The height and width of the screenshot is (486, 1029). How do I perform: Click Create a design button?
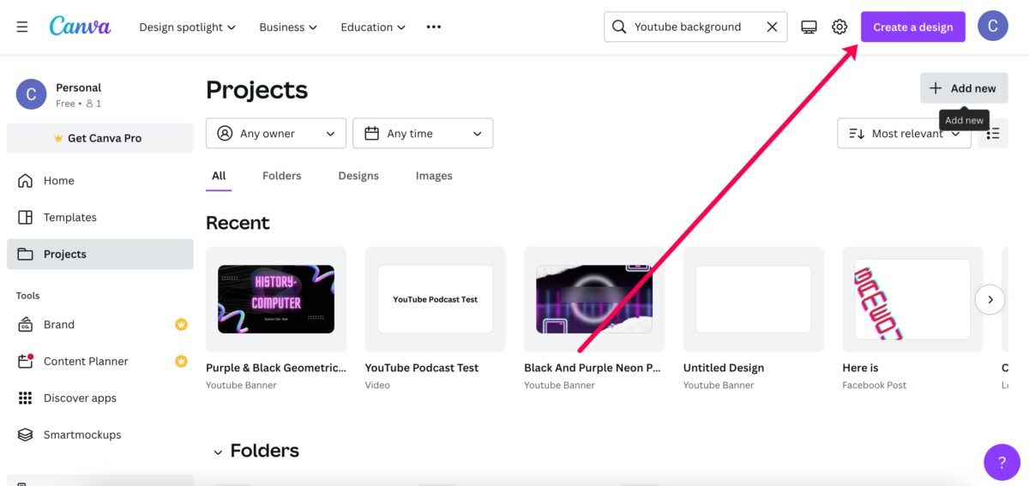coord(912,27)
